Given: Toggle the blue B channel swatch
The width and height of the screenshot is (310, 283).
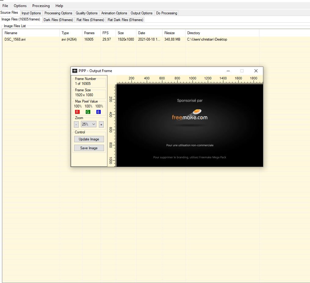Looking at the screenshot, I should click(x=98, y=112).
